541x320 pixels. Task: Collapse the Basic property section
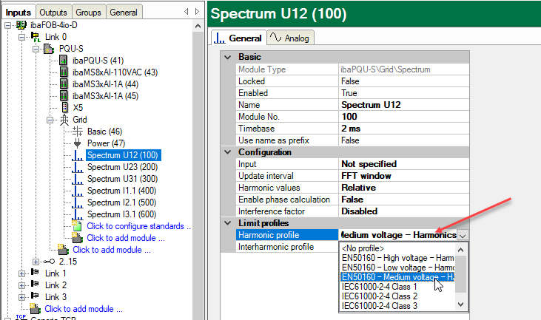click(x=228, y=57)
